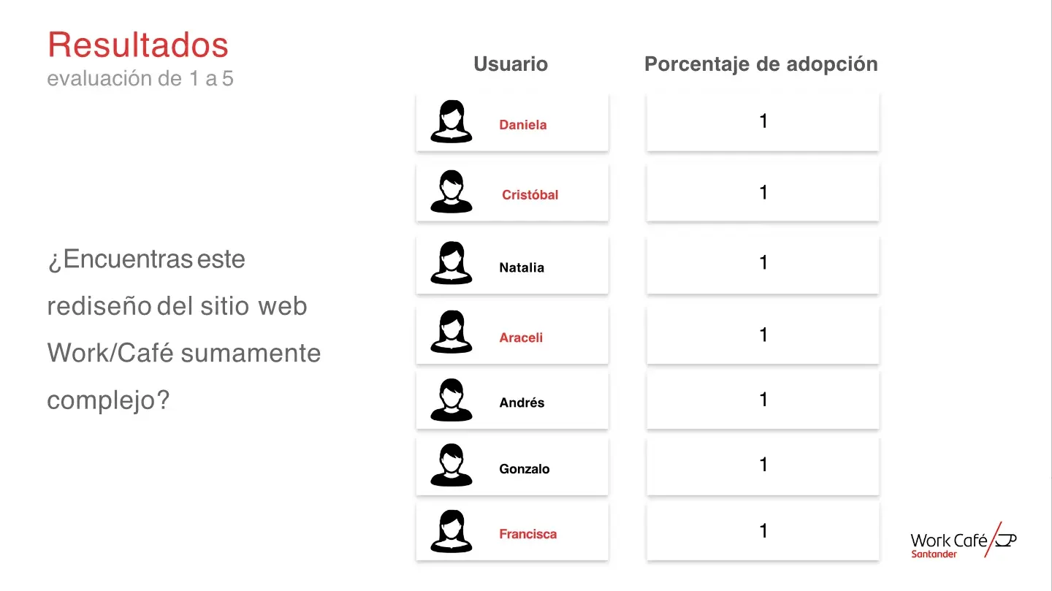Click Cristóbal's avatar icon
Screen dimensions: 1052x591
coord(451,192)
